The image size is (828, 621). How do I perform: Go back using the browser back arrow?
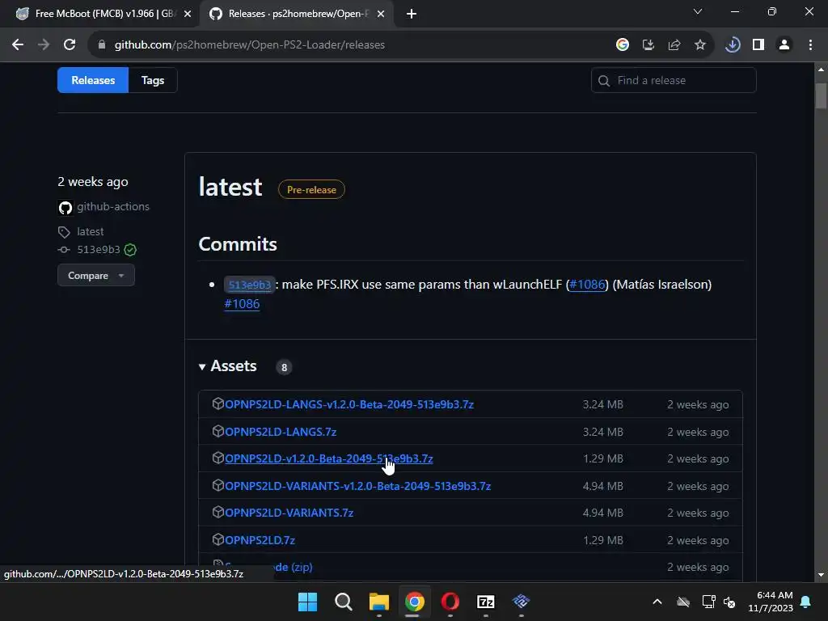pos(18,45)
